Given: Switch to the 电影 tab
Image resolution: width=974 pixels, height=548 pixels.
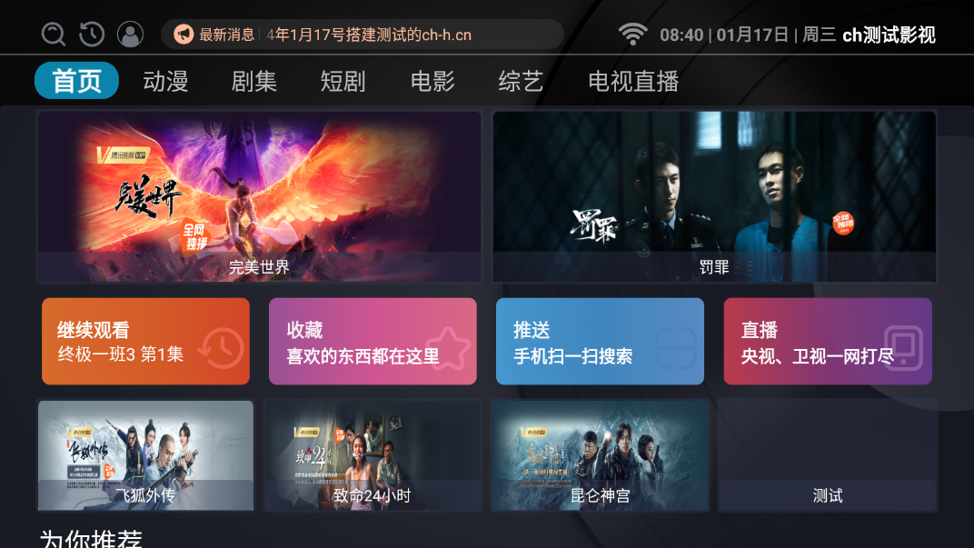Looking at the screenshot, I should pyautogui.click(x=432, y=81).
